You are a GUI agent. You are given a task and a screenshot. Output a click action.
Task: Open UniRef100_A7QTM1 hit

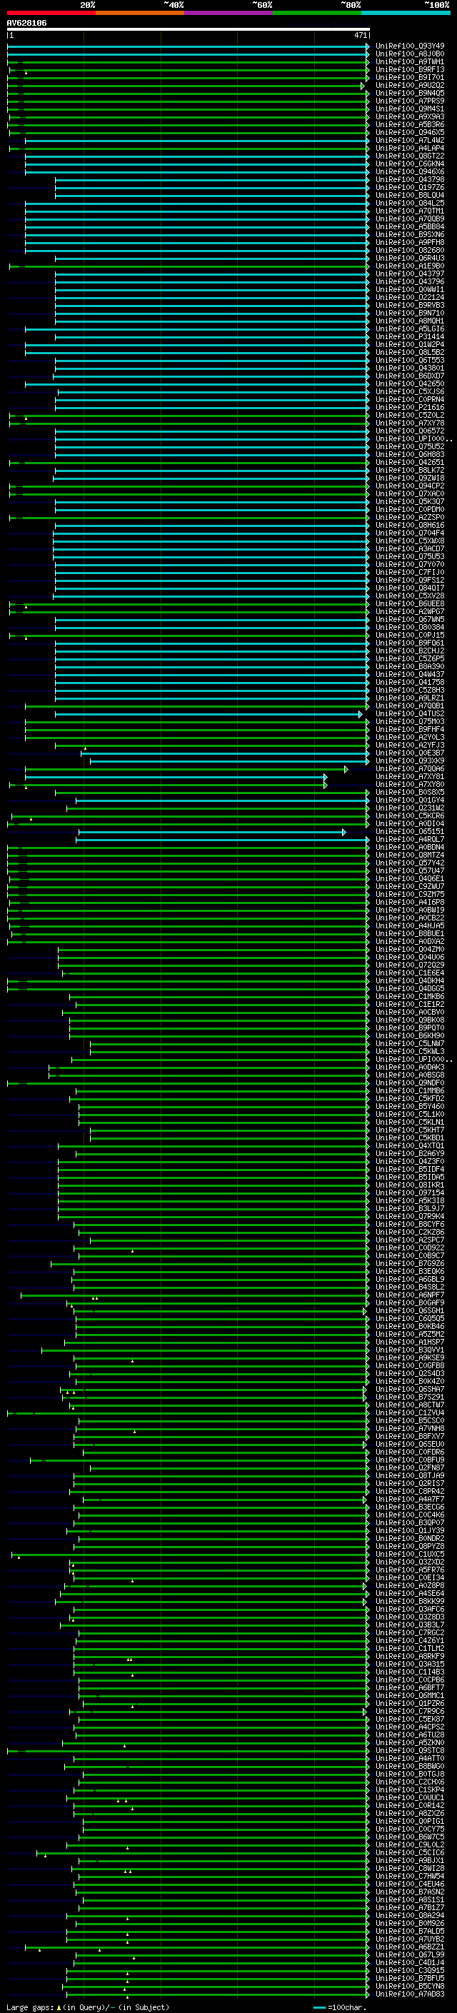410,211
